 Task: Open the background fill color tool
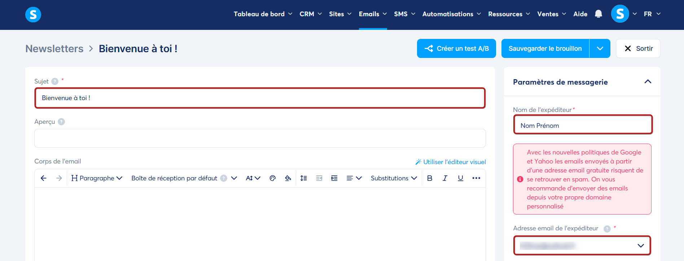(288, 178)
